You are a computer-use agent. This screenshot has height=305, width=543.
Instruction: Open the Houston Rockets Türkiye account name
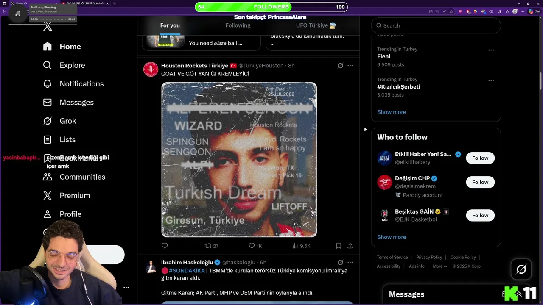[195, 66]
